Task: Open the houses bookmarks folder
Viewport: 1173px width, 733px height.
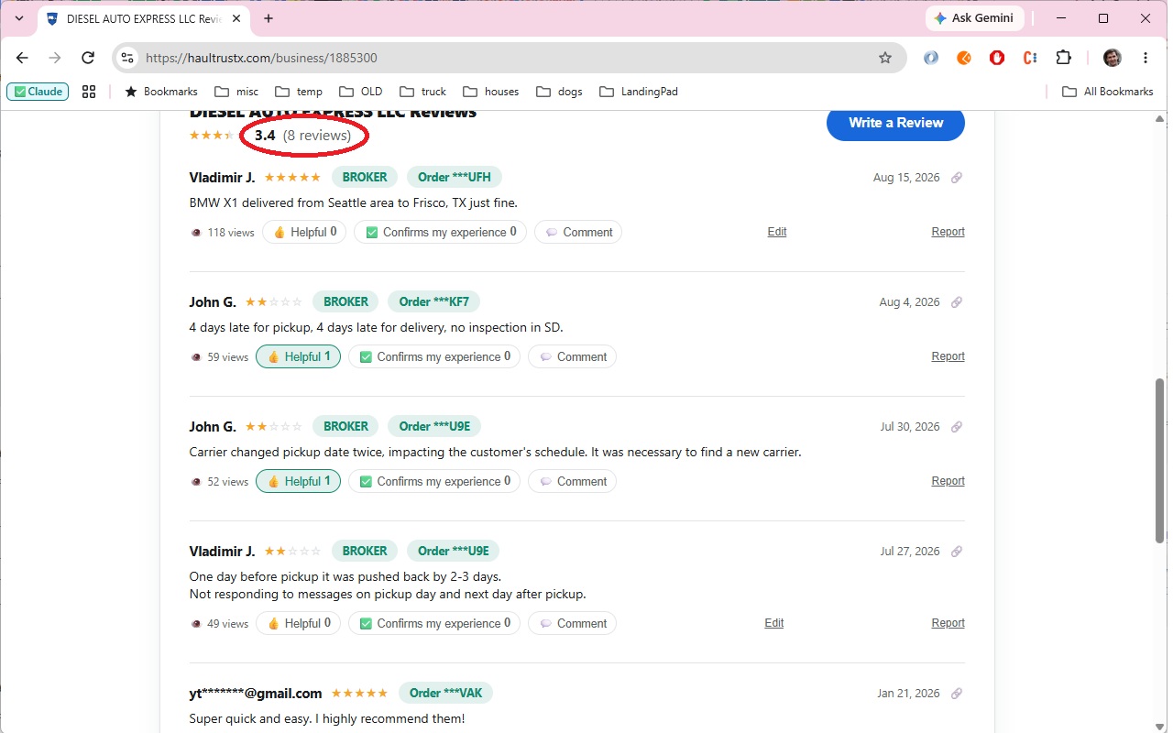Action: (x=491, y=92)
